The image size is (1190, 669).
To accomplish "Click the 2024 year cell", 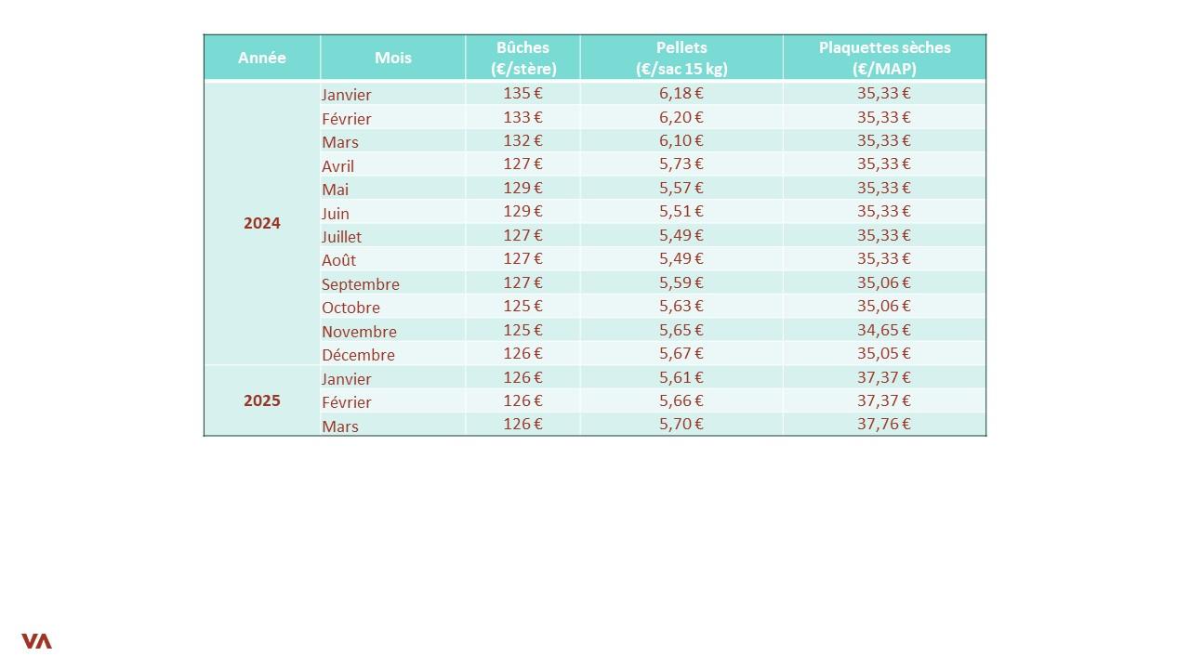I will (x=262, y=223).
